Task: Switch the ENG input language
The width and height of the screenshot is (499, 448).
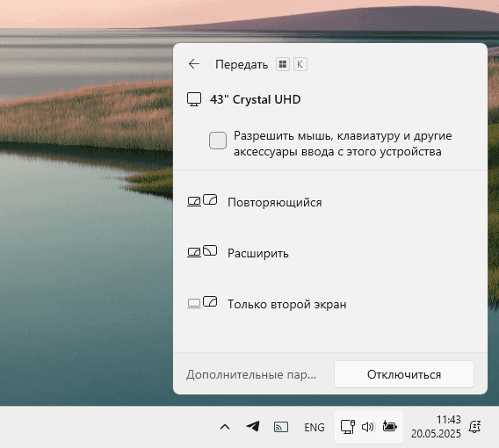Action: [315, 427]
